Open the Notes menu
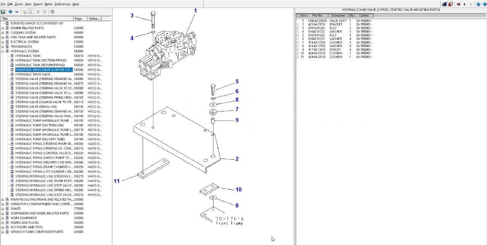 click(x=49, y=4)
